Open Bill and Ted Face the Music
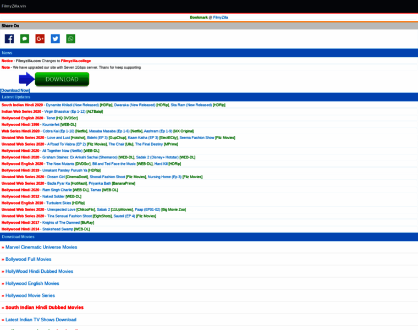The image size is (418, 330). 114,164
